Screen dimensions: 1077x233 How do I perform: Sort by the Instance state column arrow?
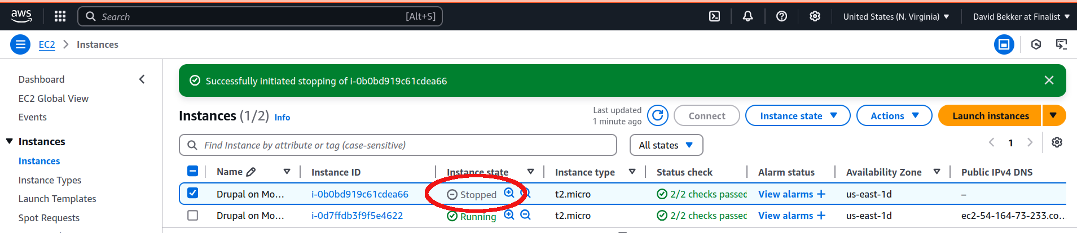click(x=530, y=172)
